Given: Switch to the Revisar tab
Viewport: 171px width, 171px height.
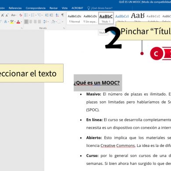Looking at the screenshot, I should (53, 8).
